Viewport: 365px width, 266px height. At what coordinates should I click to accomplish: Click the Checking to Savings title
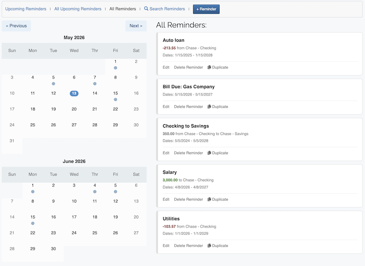coord(186,126)
